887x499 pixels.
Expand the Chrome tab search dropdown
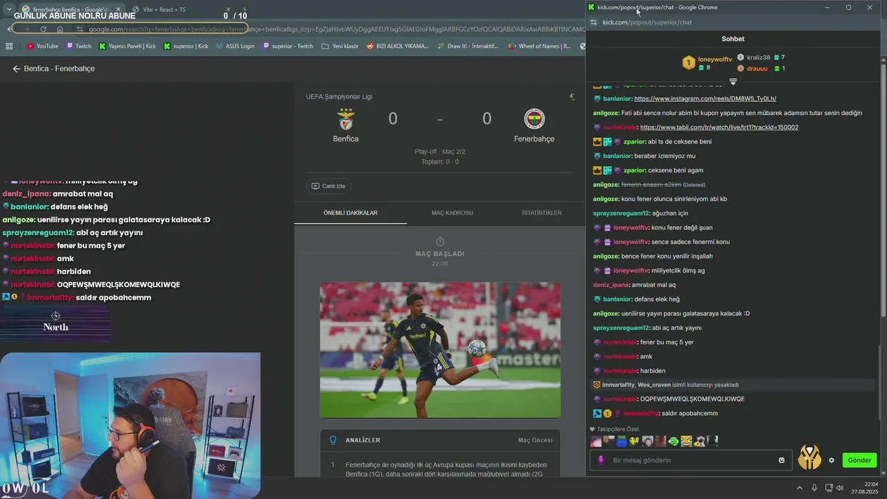click(x=8, y=10)
